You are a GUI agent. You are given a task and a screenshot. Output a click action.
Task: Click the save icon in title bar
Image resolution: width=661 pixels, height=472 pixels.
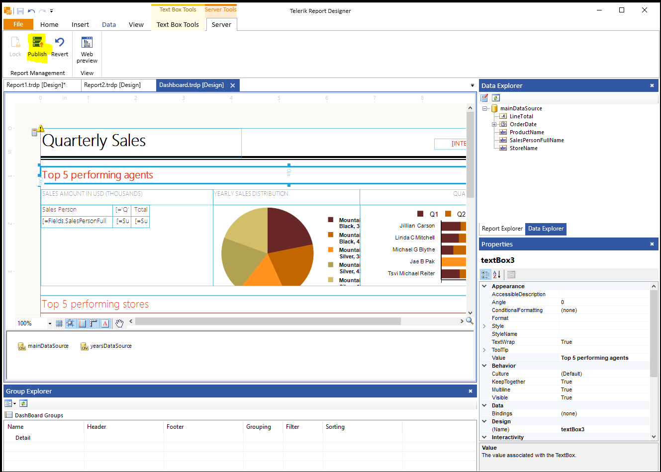(20, 10)
